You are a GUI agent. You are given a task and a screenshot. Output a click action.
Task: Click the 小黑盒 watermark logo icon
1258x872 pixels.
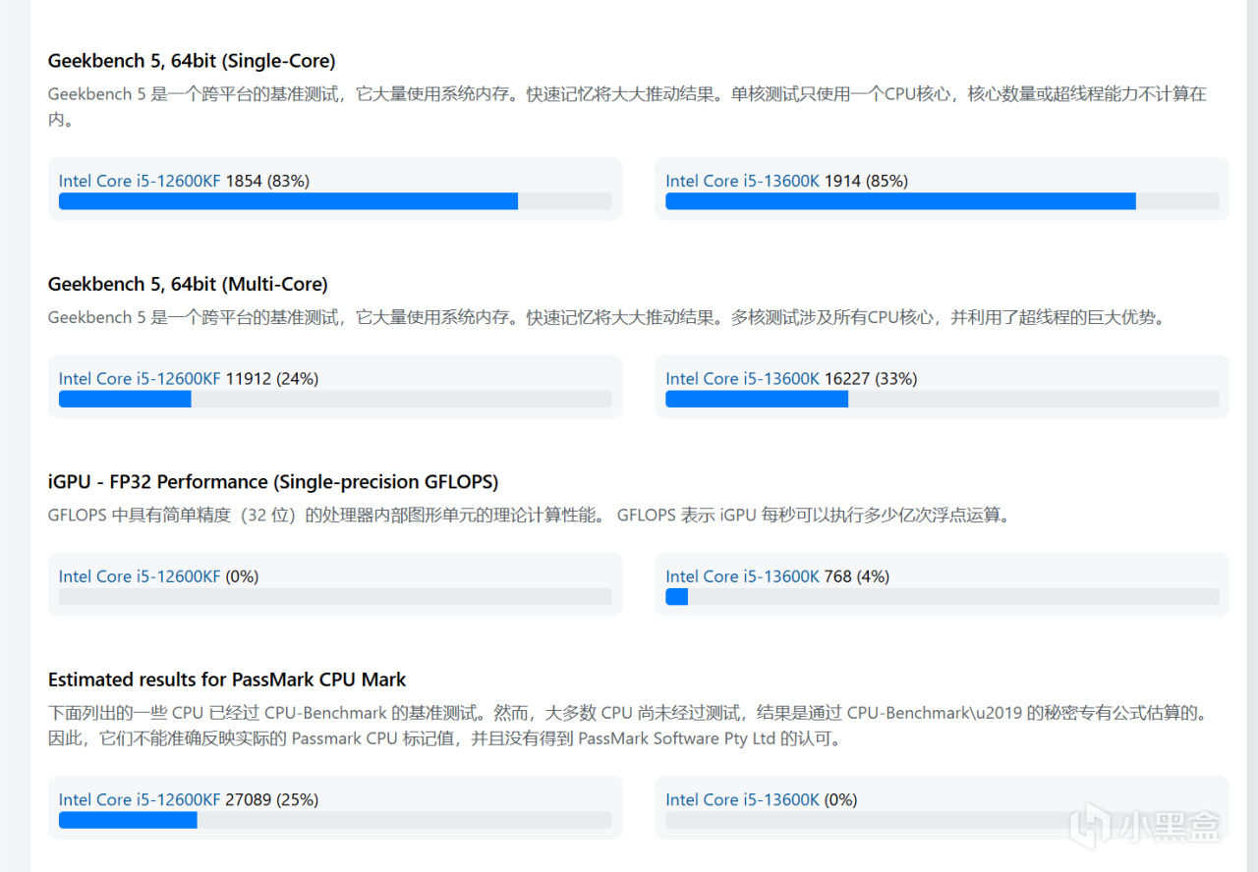pyautogui.click(x=1092, y=827)
